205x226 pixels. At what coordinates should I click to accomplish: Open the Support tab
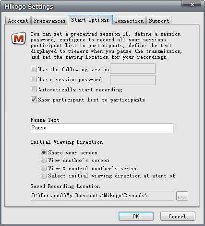pyautogui.click(x=159, y=21)
